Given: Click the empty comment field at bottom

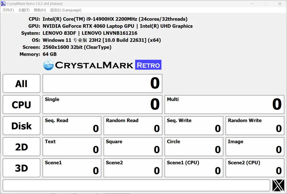Looking at the screenshot, I should tap(137, 186).
